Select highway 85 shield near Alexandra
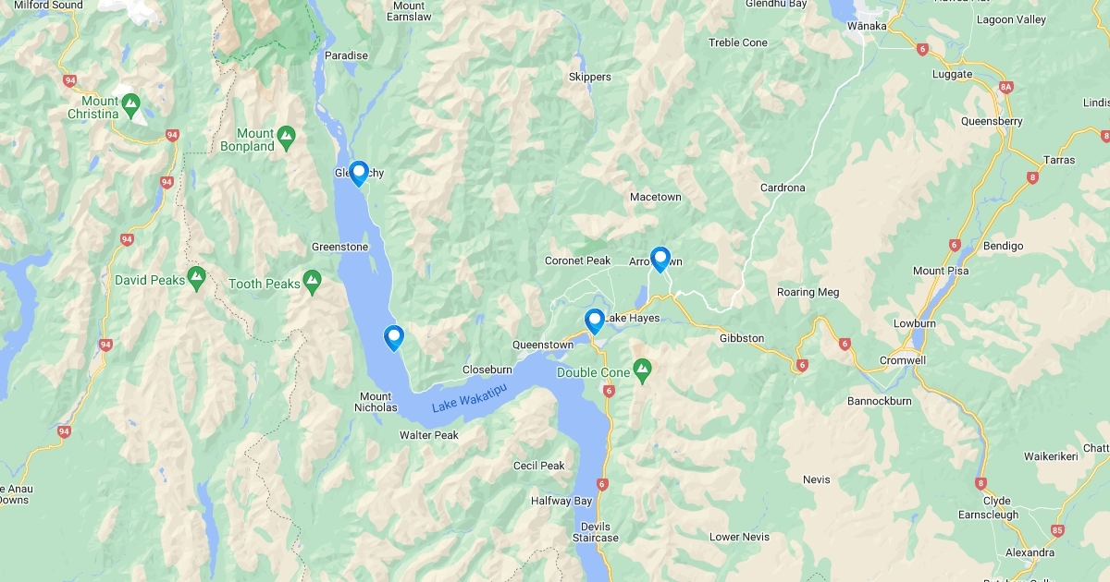This screenshot has width=1110, height=582. click(x=1058, y=530)
